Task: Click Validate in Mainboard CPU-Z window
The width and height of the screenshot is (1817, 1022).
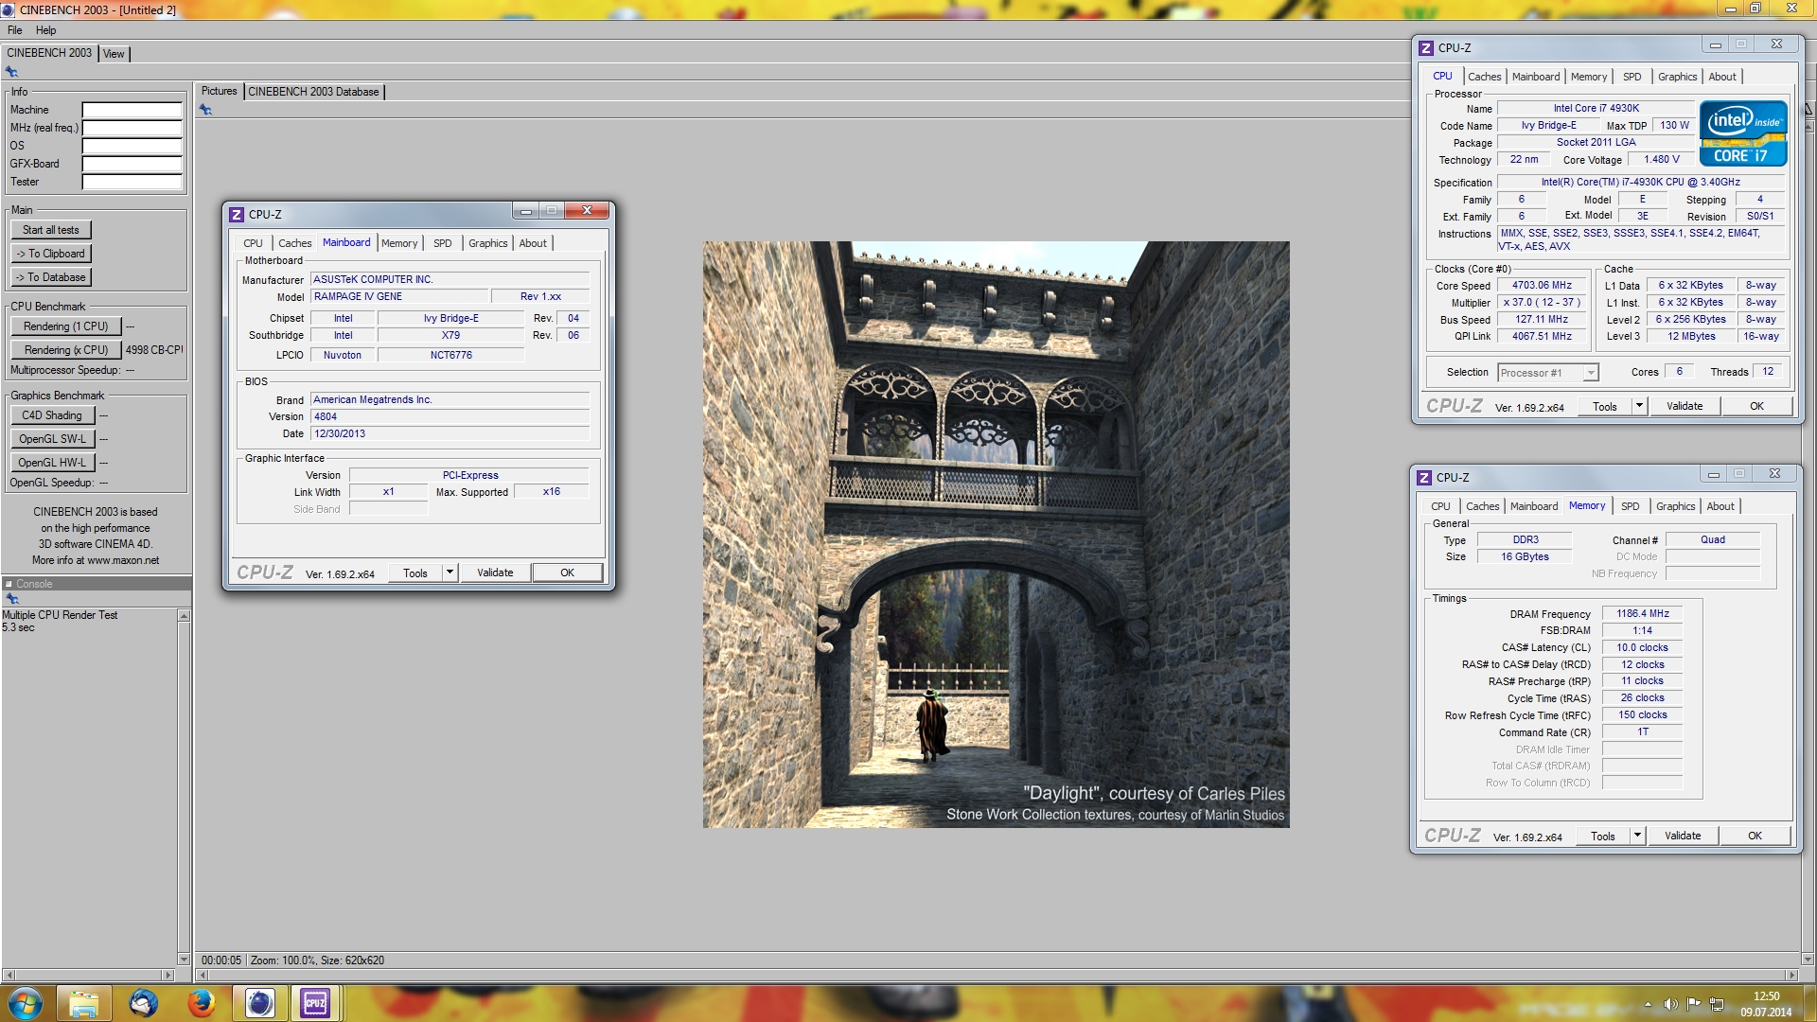Action: point(495,573)
